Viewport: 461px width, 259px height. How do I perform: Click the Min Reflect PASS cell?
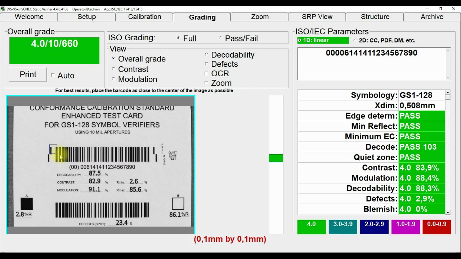422,126
